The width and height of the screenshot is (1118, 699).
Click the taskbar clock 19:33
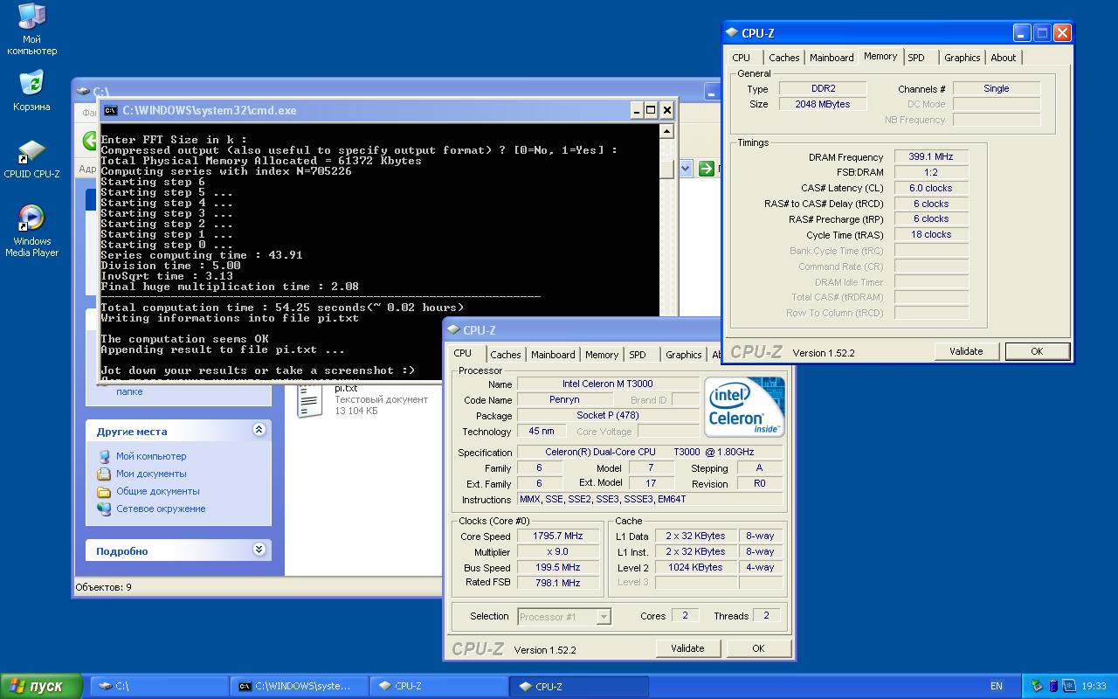coord(1094,687)
